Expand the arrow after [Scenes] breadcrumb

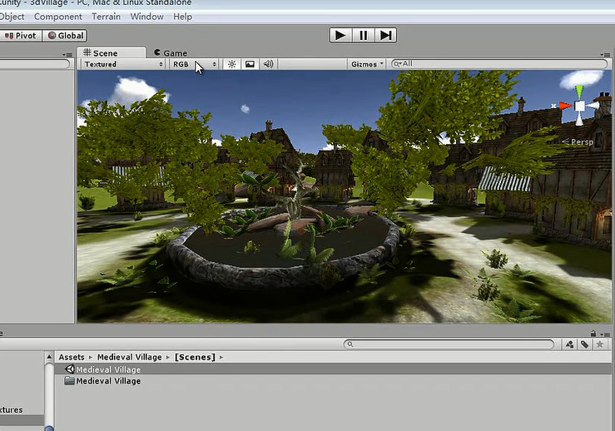click(x=221, y=357)
